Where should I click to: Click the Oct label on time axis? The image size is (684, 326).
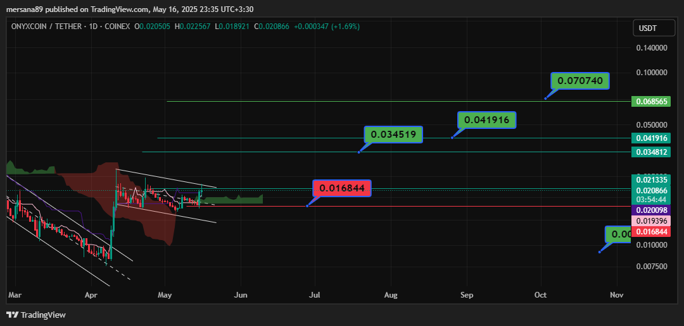(541, 295)
